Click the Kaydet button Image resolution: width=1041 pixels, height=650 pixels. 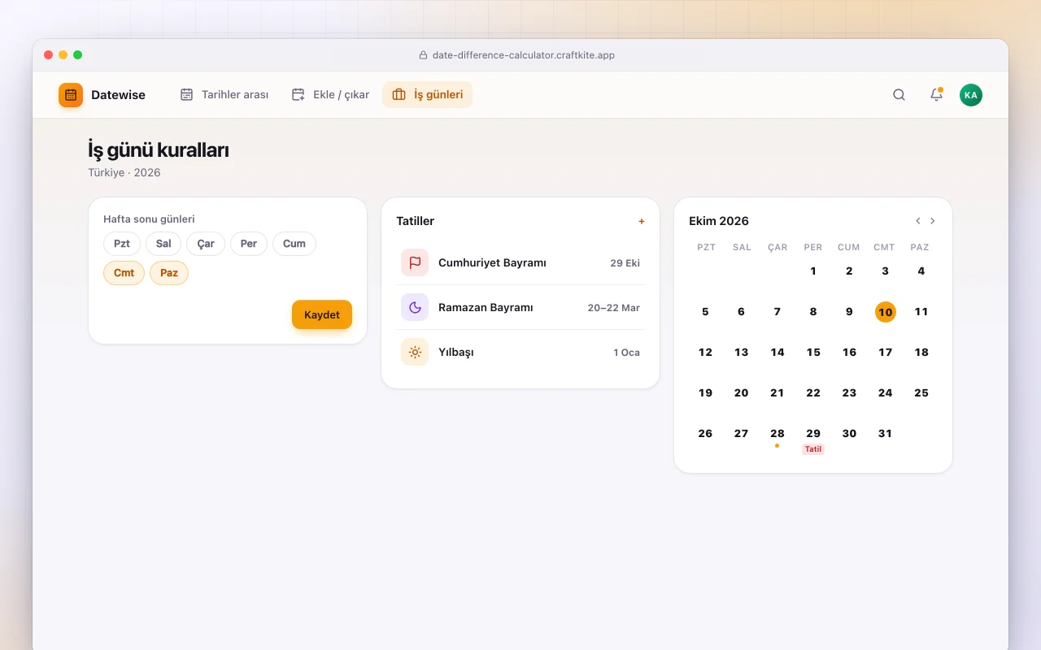[x=322, y=314]
